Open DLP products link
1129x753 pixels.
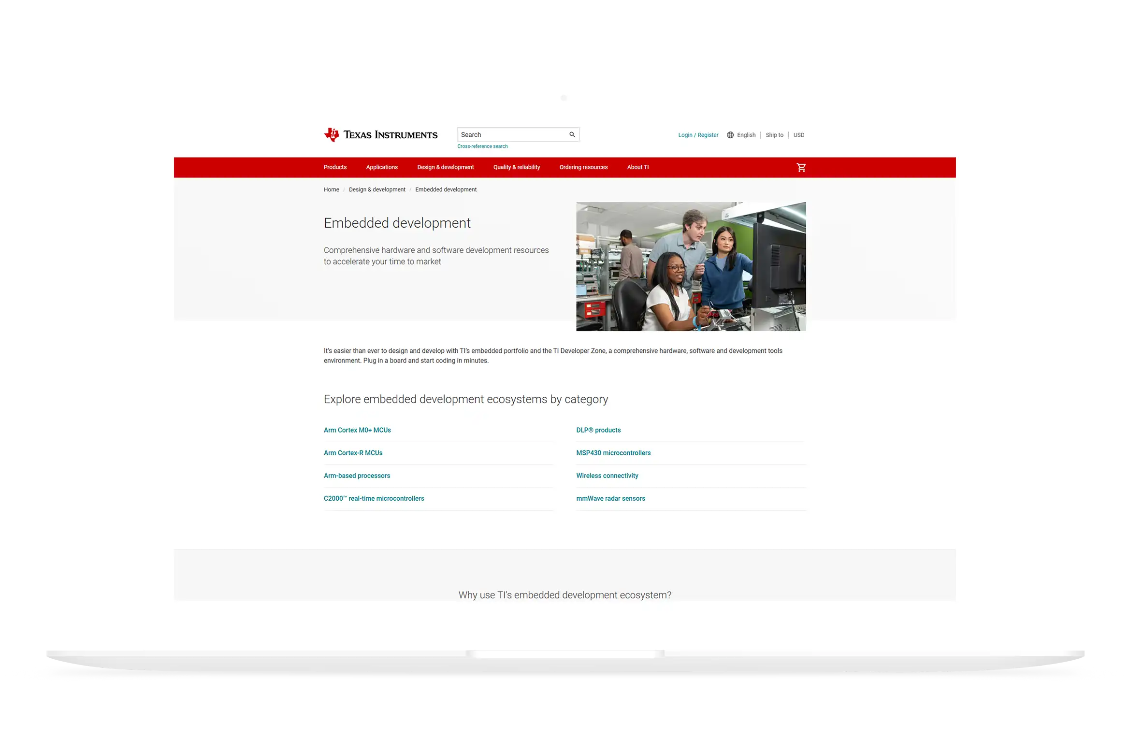(x=598, y=430)
